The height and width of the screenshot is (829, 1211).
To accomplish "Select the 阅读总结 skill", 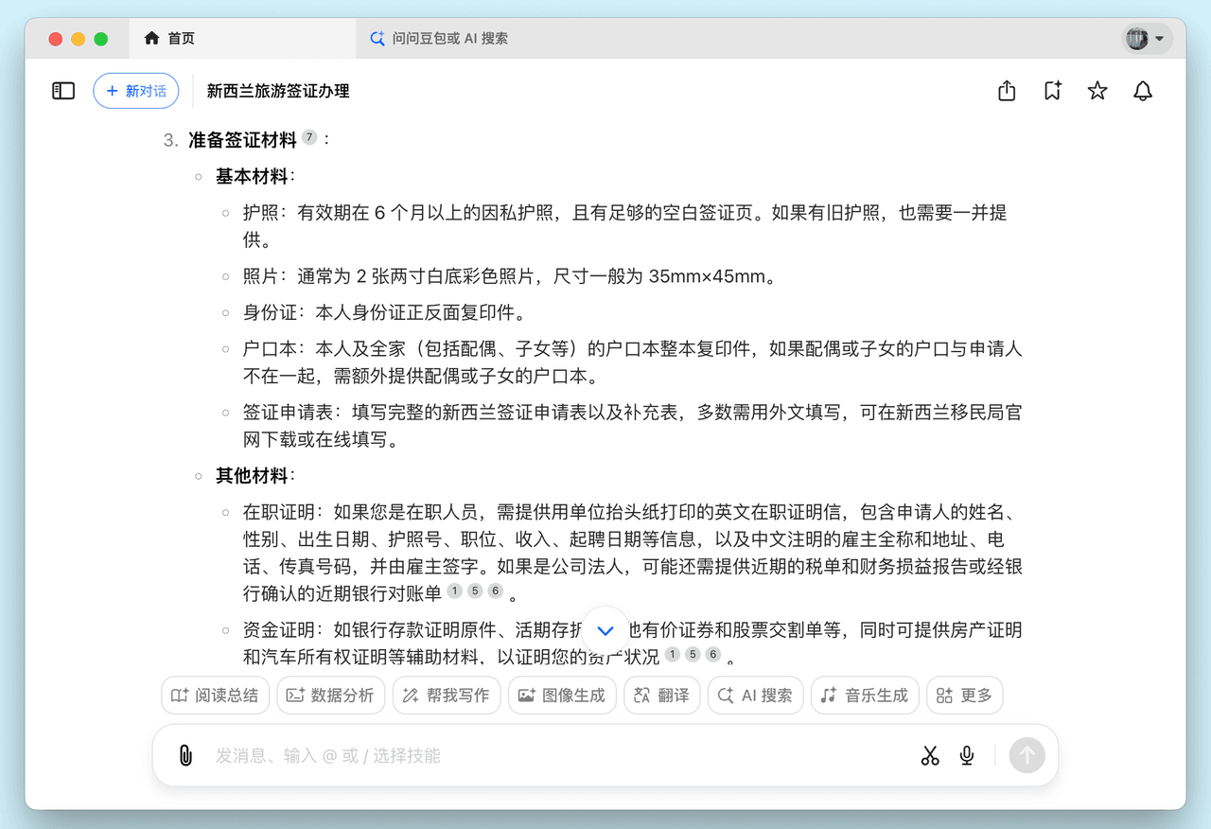I will pyautogui.click(x=215, y=696).
